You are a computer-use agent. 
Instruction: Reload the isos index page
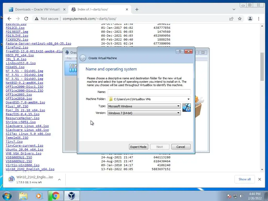[x=26, y=19]
